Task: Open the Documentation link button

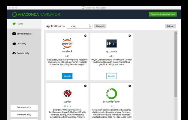Action: point(24,107)
